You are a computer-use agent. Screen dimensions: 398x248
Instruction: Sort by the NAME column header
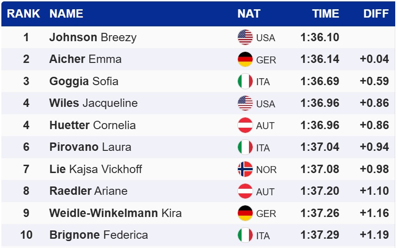[66, 13]
